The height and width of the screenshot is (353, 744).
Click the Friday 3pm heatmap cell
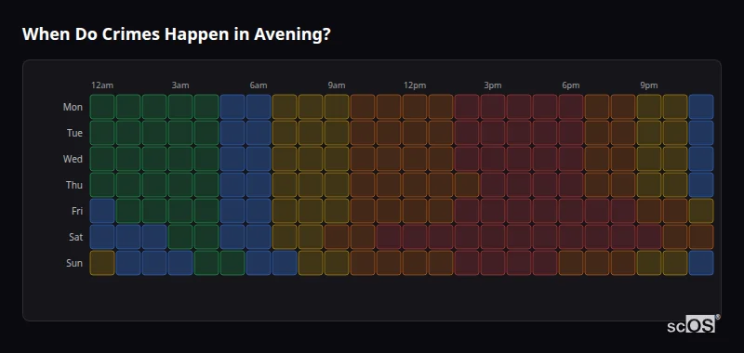(x=493, y=211)
